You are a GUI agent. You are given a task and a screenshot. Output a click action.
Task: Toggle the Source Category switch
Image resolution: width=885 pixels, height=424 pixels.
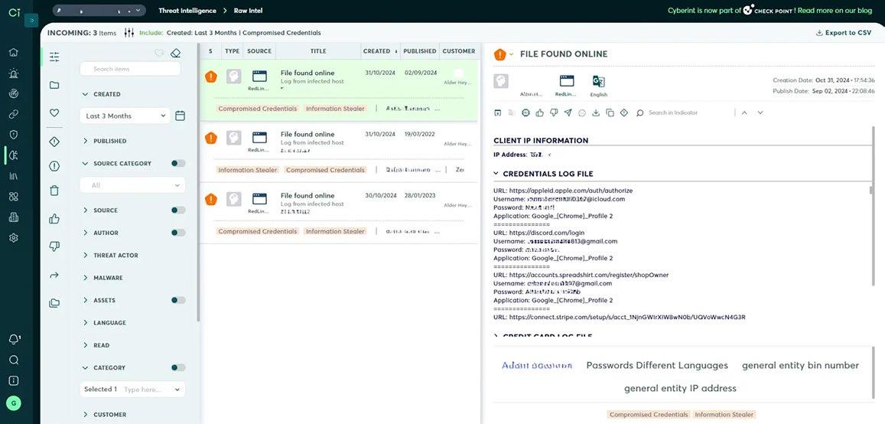(178, 163)
